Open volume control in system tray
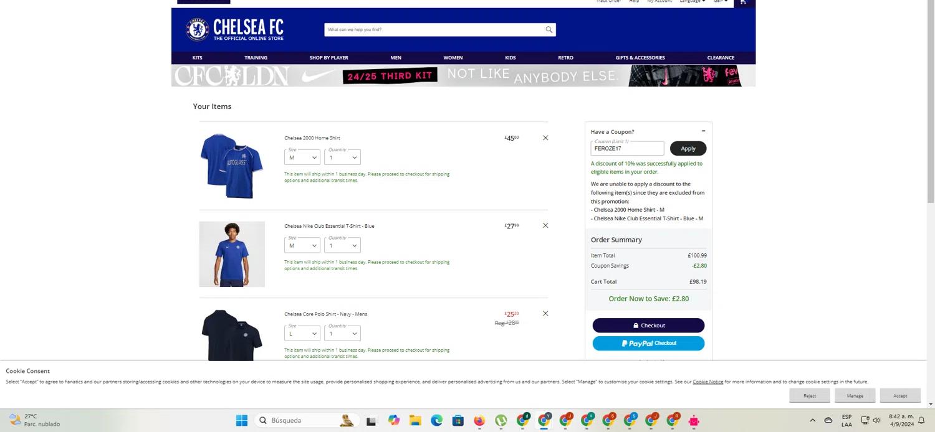Viewport: 935px width, 432px height. [876, 420]
